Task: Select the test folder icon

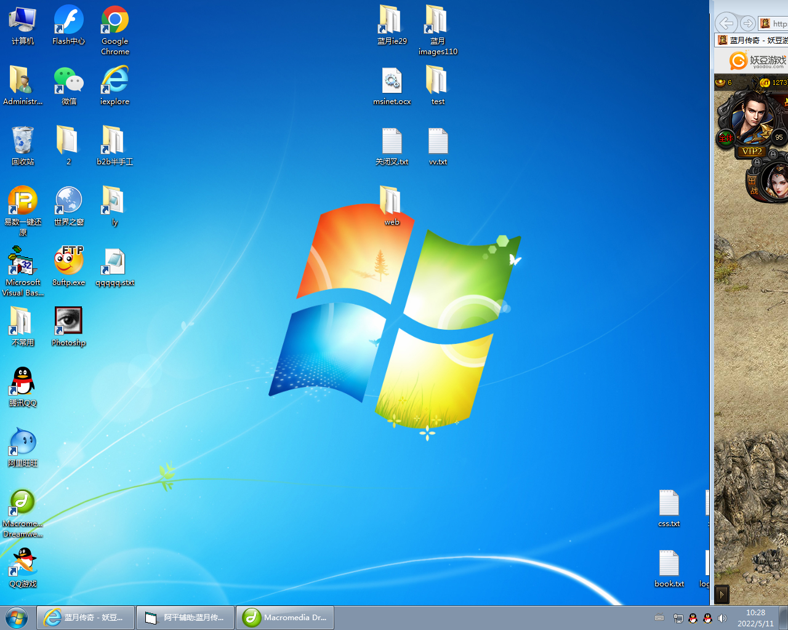Action: [x=438, y=86]
